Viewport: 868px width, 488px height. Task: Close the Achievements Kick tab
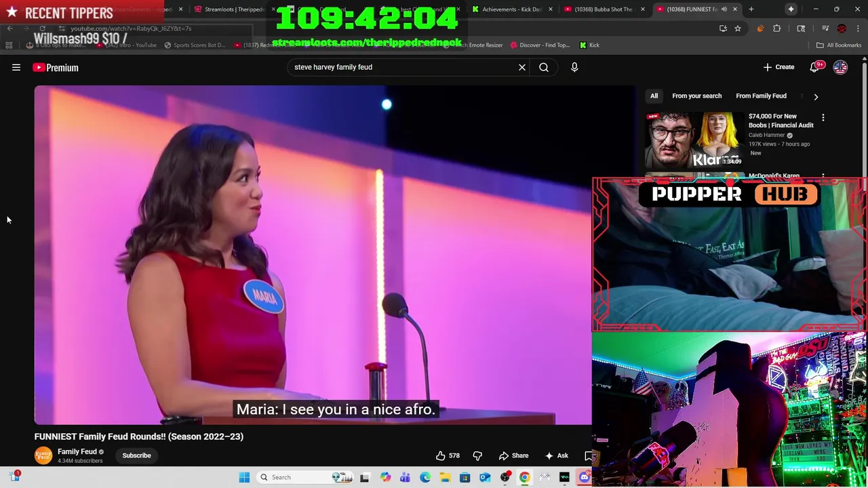pyautogui.click(x=550, y=9)
